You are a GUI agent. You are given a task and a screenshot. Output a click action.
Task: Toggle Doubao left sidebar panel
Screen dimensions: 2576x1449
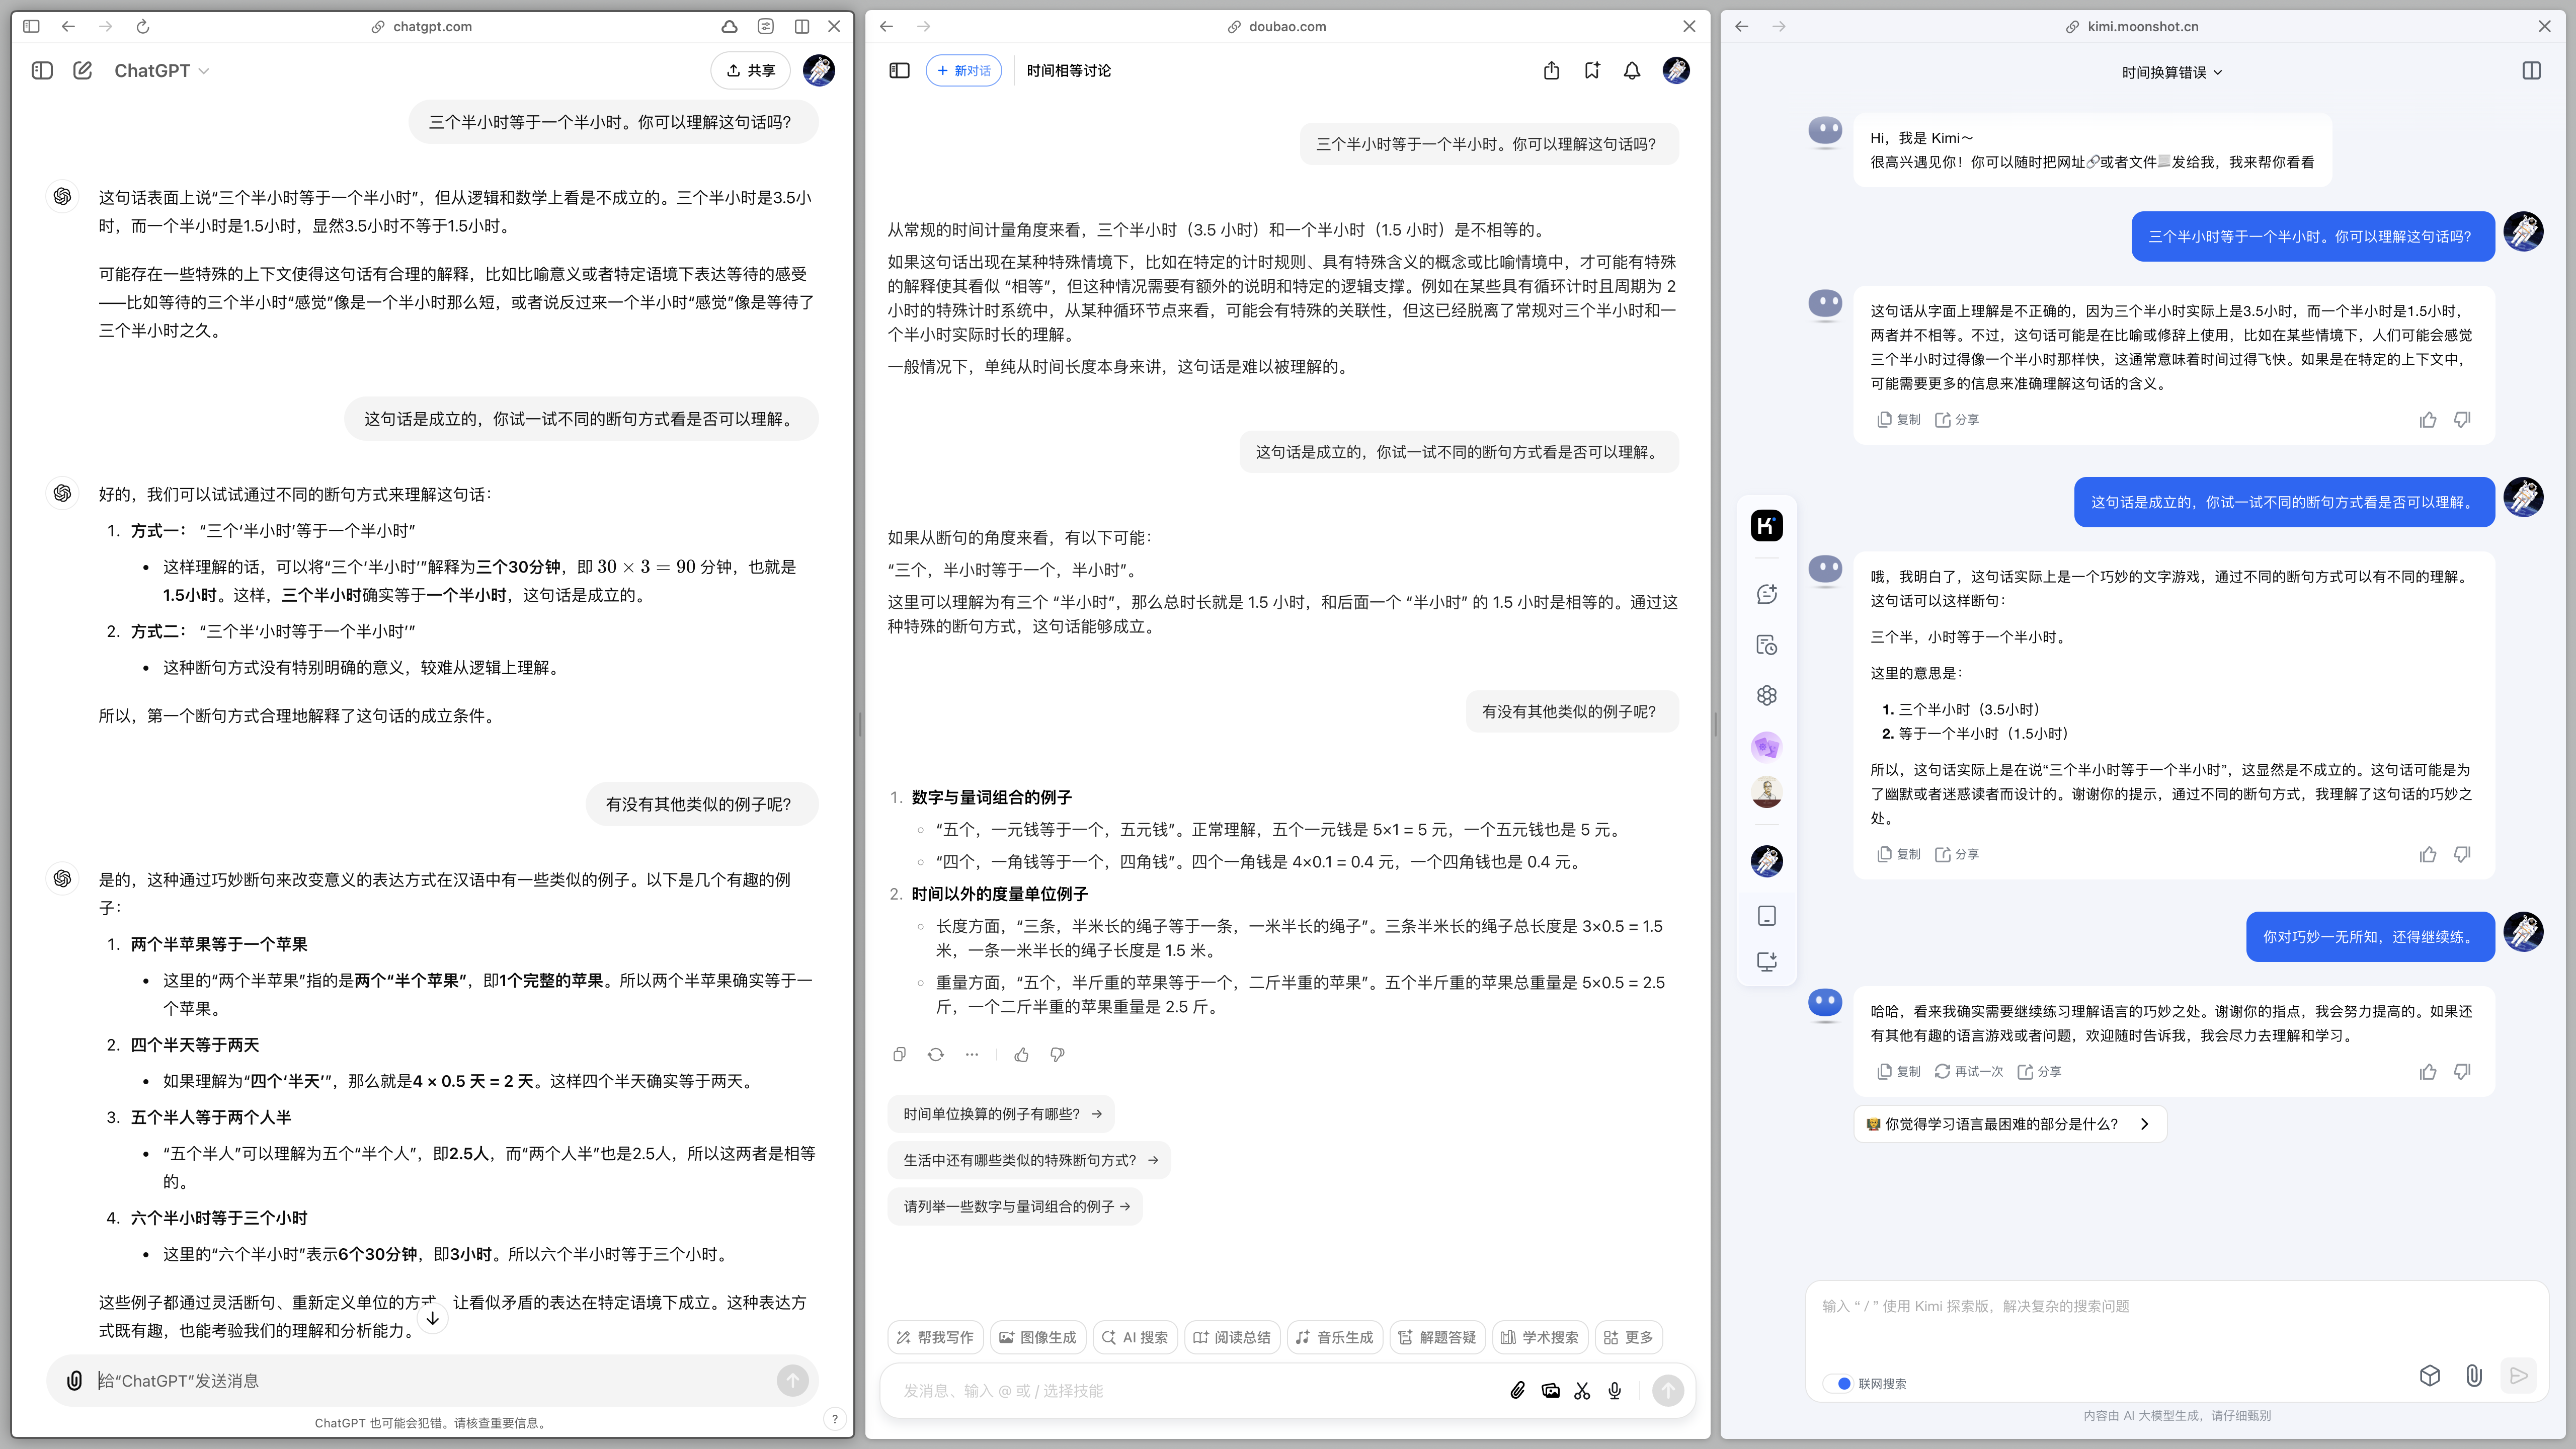(899, 70)
